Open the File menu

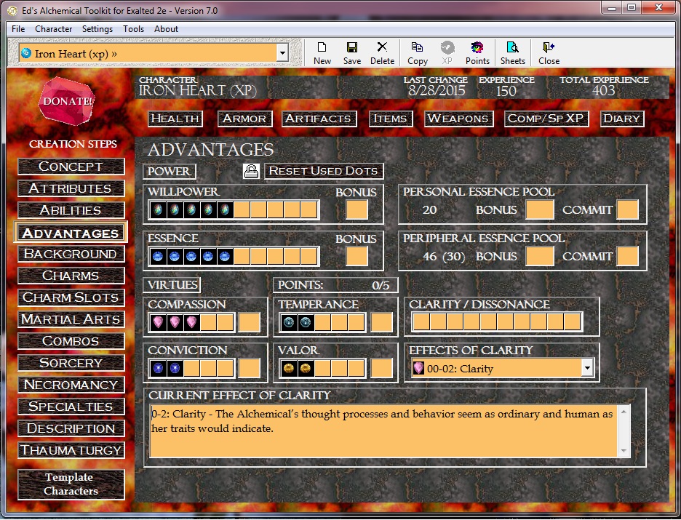tap(18, 29)
